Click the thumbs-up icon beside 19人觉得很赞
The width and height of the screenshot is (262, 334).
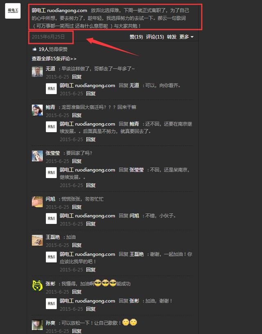(34, 50)
